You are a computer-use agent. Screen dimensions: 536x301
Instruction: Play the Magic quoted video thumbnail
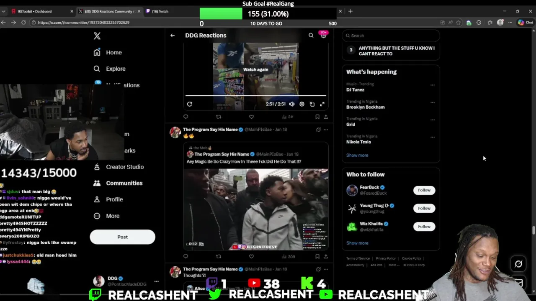pyautogui.click(x=256, y=209)
